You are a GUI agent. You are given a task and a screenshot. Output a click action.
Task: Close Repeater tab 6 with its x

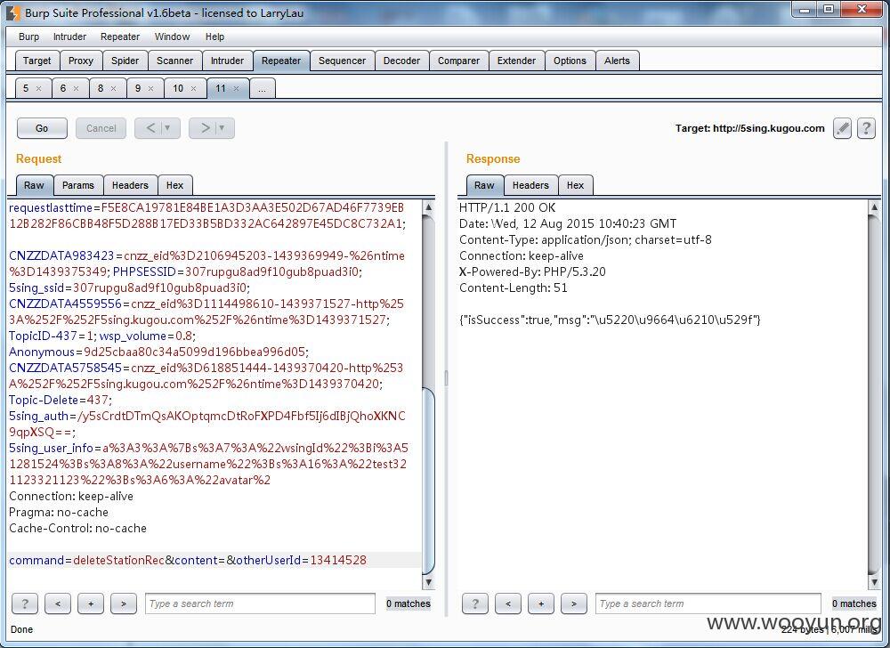tap(76, 88)
